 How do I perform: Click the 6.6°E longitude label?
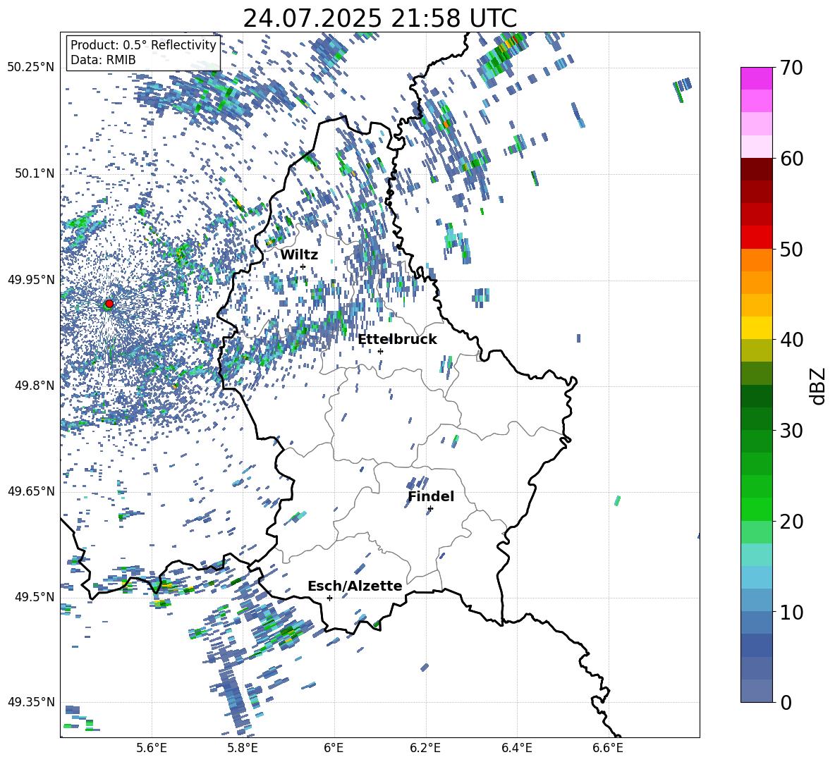click(x=608, y=748)
